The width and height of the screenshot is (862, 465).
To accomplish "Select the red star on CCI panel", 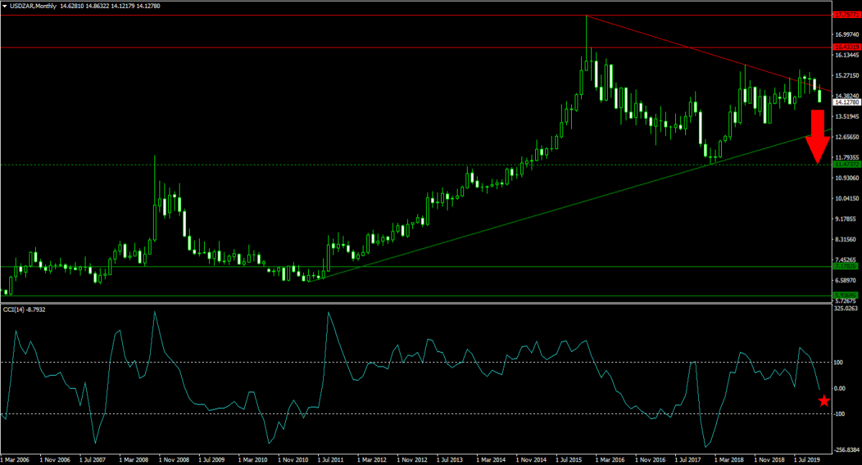I will (x=824, y=400).
